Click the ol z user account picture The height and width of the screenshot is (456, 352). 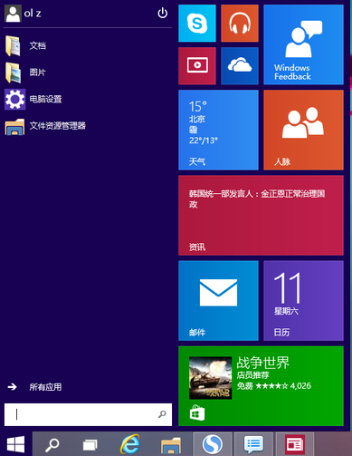(x=13, y=14)
